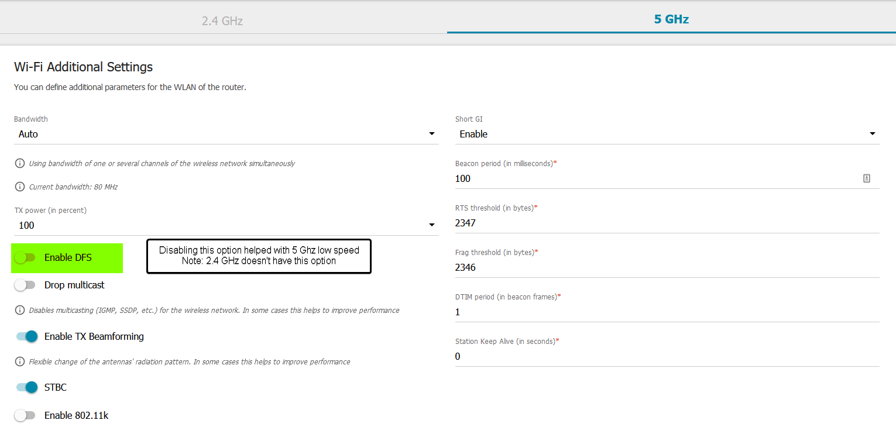Screen dimensions: 896x434
Task: Click the Station Keep Alive field
Action: [667, 356]
